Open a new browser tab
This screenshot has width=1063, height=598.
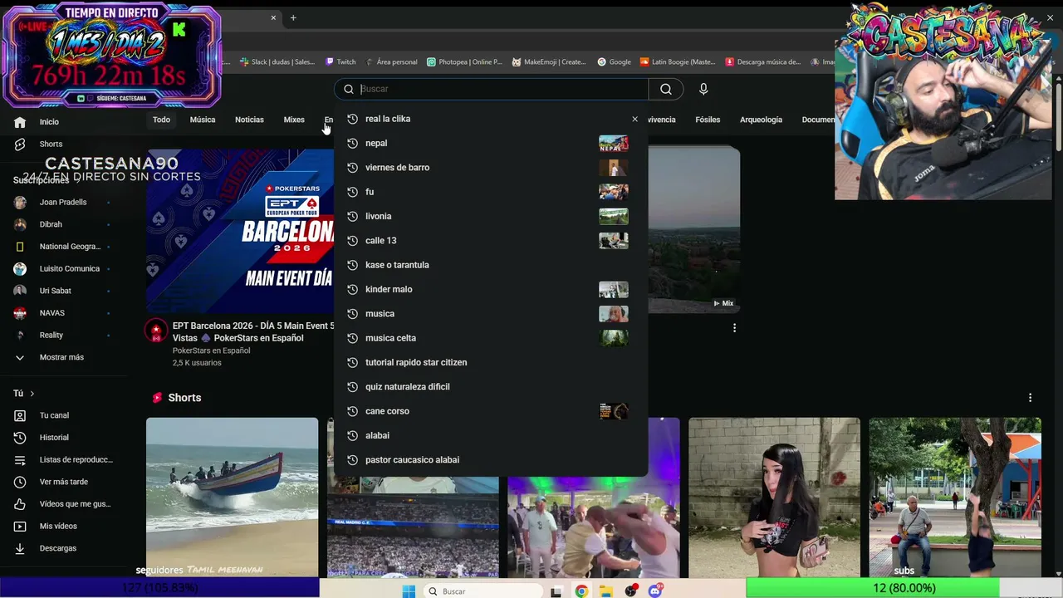click(x=292, y=17)
